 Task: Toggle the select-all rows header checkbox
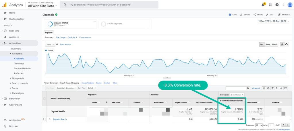pos(44,99)
